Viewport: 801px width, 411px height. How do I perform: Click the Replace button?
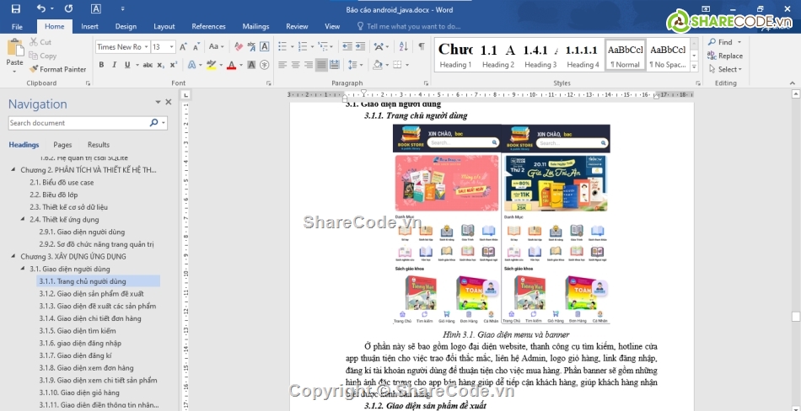click(724, 56)
